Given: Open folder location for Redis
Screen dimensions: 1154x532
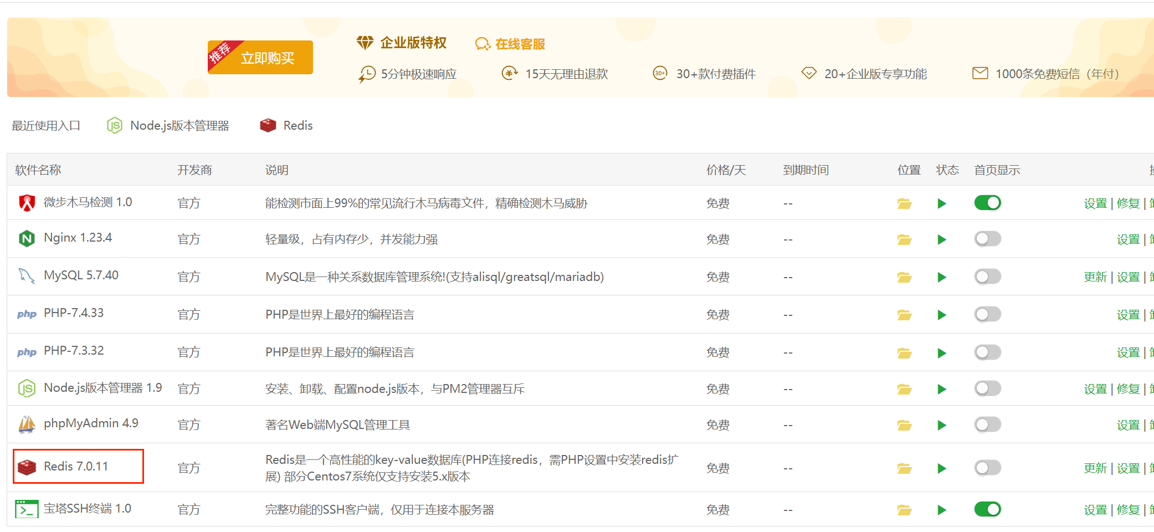Looking at the screenshot, I should [x=904, y=468].
